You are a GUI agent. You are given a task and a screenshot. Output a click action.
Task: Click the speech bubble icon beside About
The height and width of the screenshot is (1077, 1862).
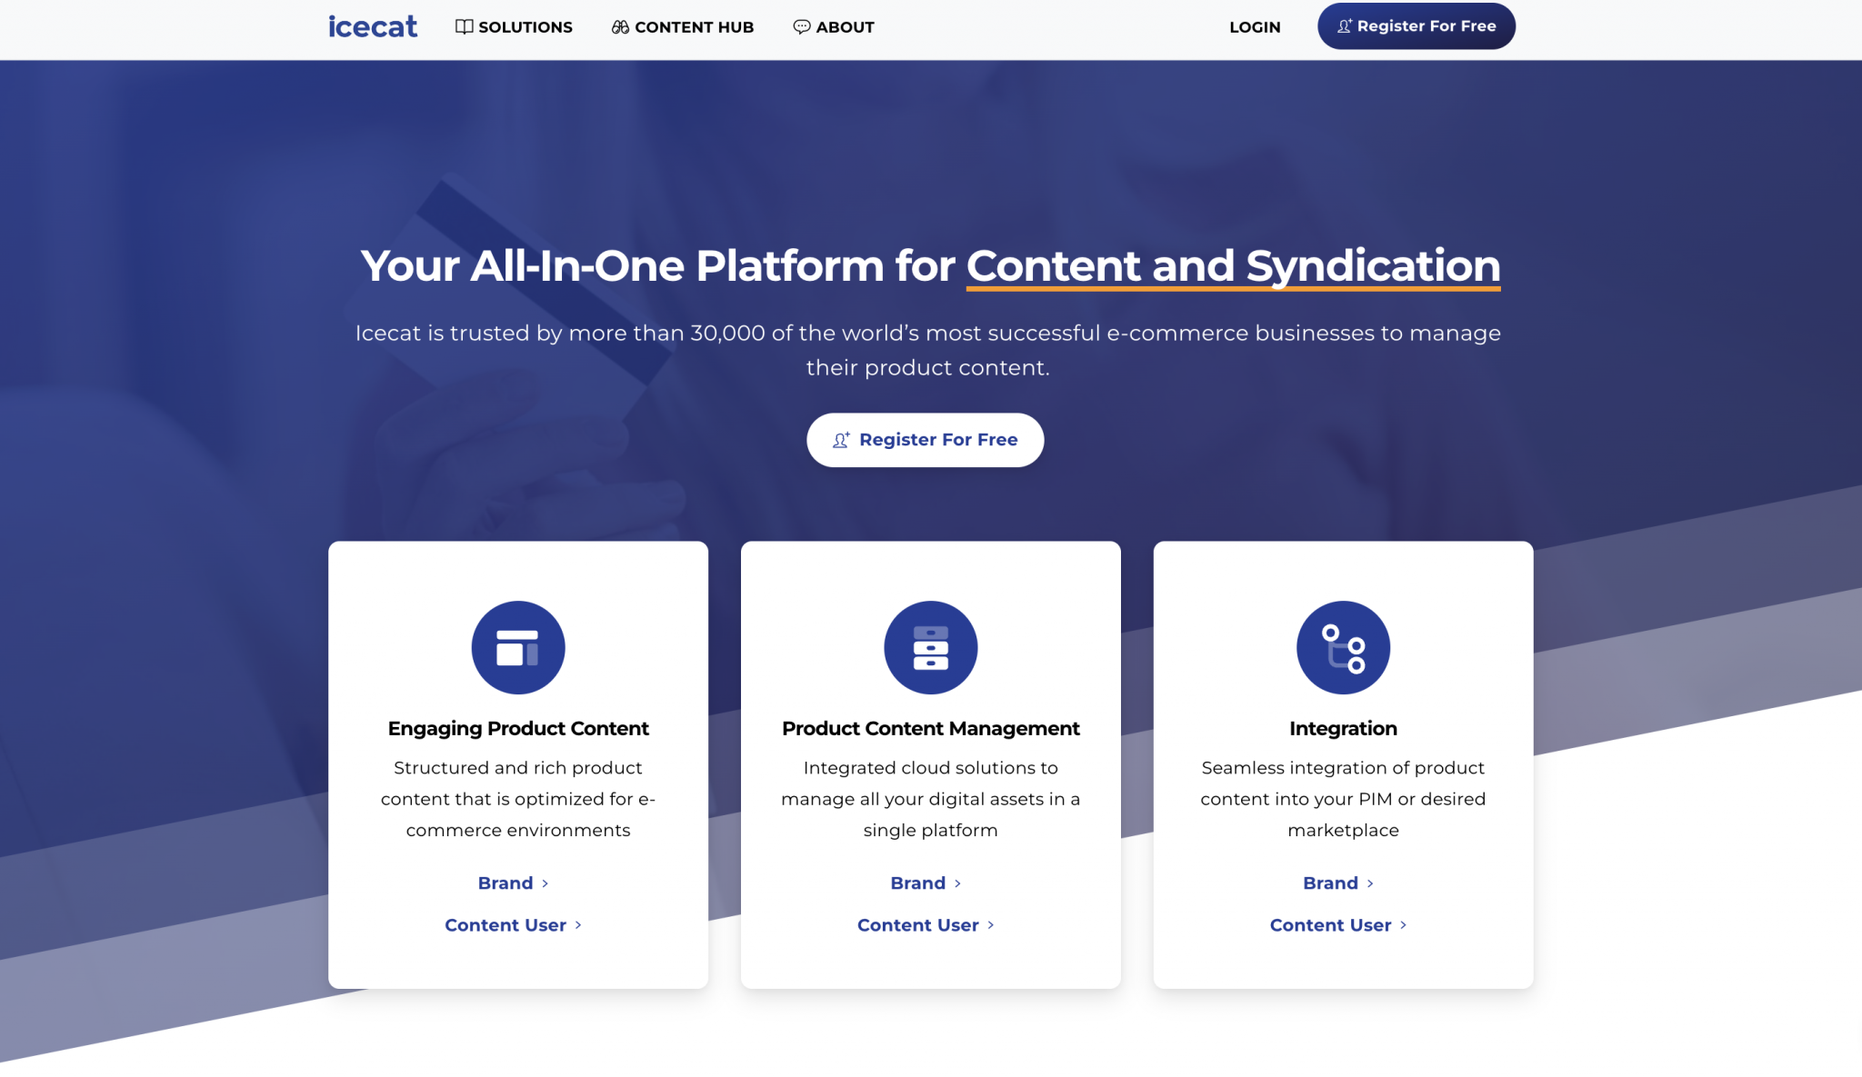point(801,26)
